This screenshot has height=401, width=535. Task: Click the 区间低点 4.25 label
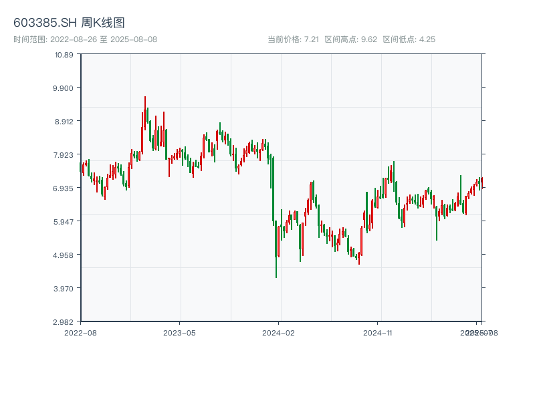(409, 39)
